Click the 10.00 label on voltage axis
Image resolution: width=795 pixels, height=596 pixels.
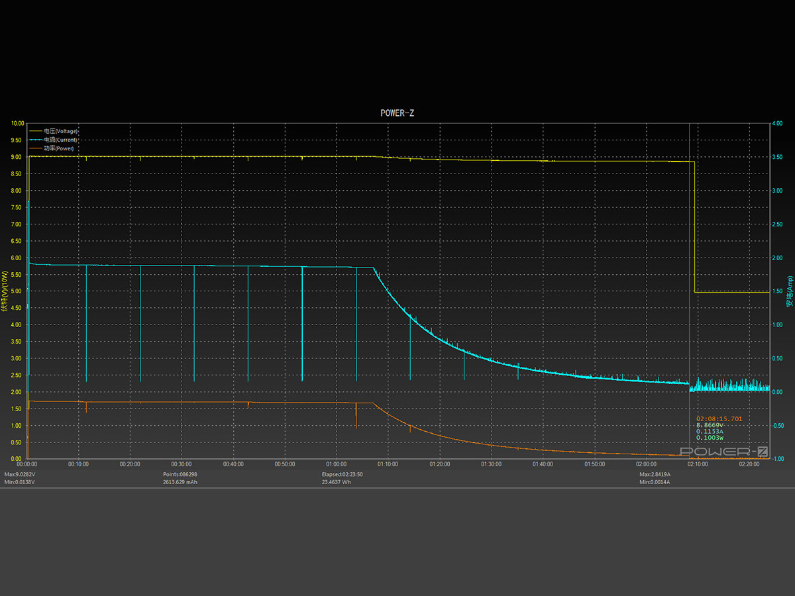(17, 123)
